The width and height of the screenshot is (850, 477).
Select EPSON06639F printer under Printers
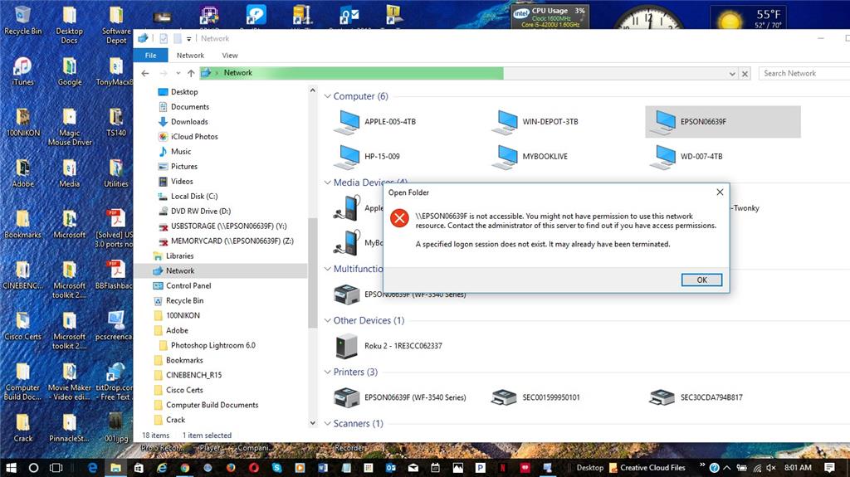pos(400,397)
